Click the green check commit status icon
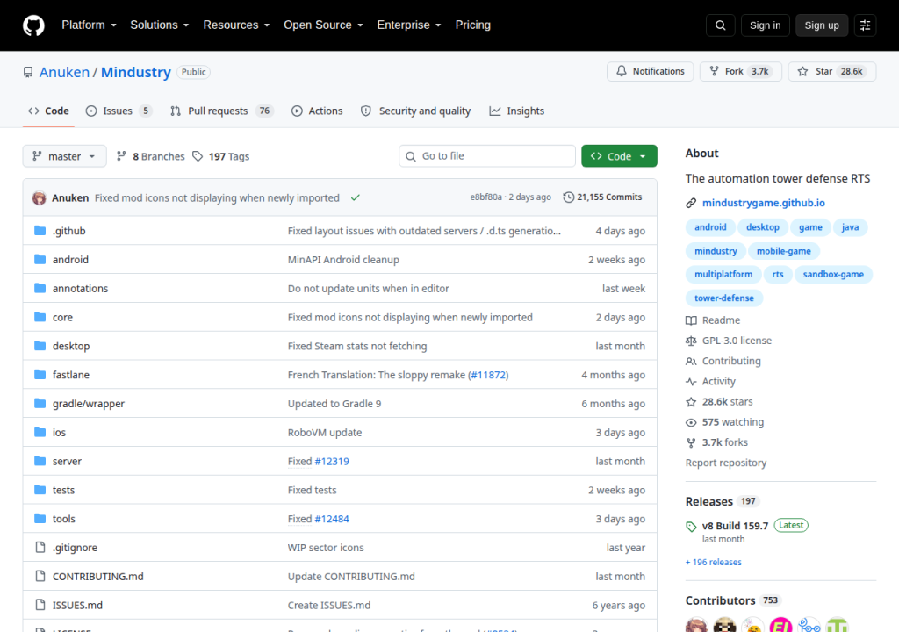 click(x=356, y=197)
